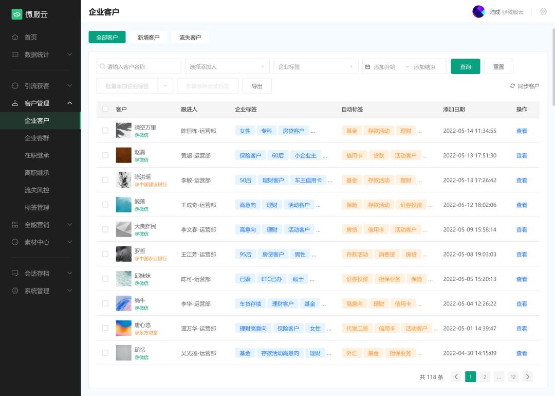Viewport: 555px width, 396px height.
Task: Check the box for customer 蜗牛
Action: click(x=105, y=303)
